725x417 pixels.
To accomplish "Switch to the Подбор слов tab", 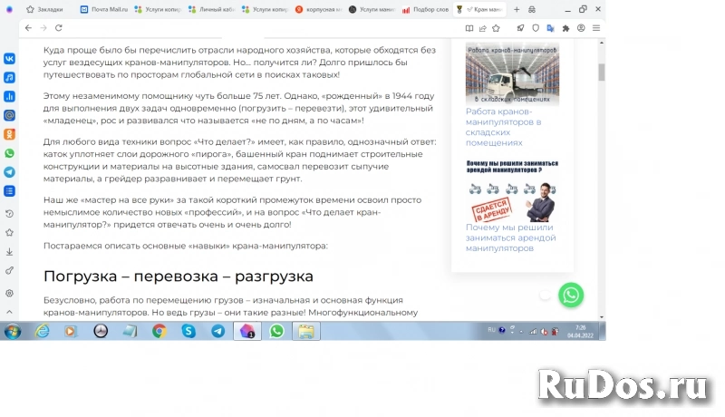I will pos(426,9).
